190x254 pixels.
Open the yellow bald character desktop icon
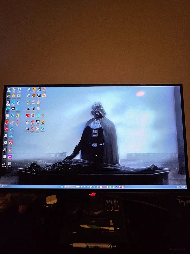[39, 102]
